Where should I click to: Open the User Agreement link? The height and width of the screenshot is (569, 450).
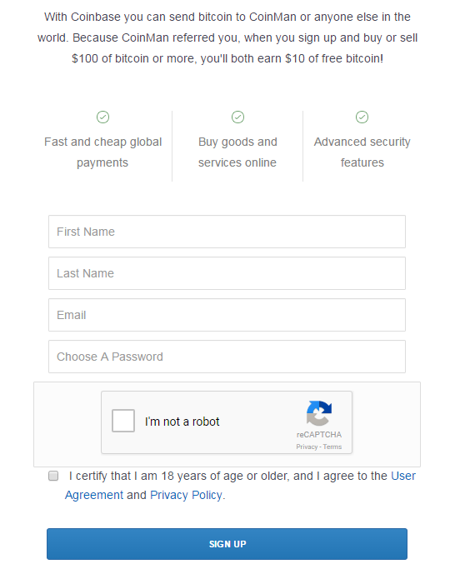240,486
